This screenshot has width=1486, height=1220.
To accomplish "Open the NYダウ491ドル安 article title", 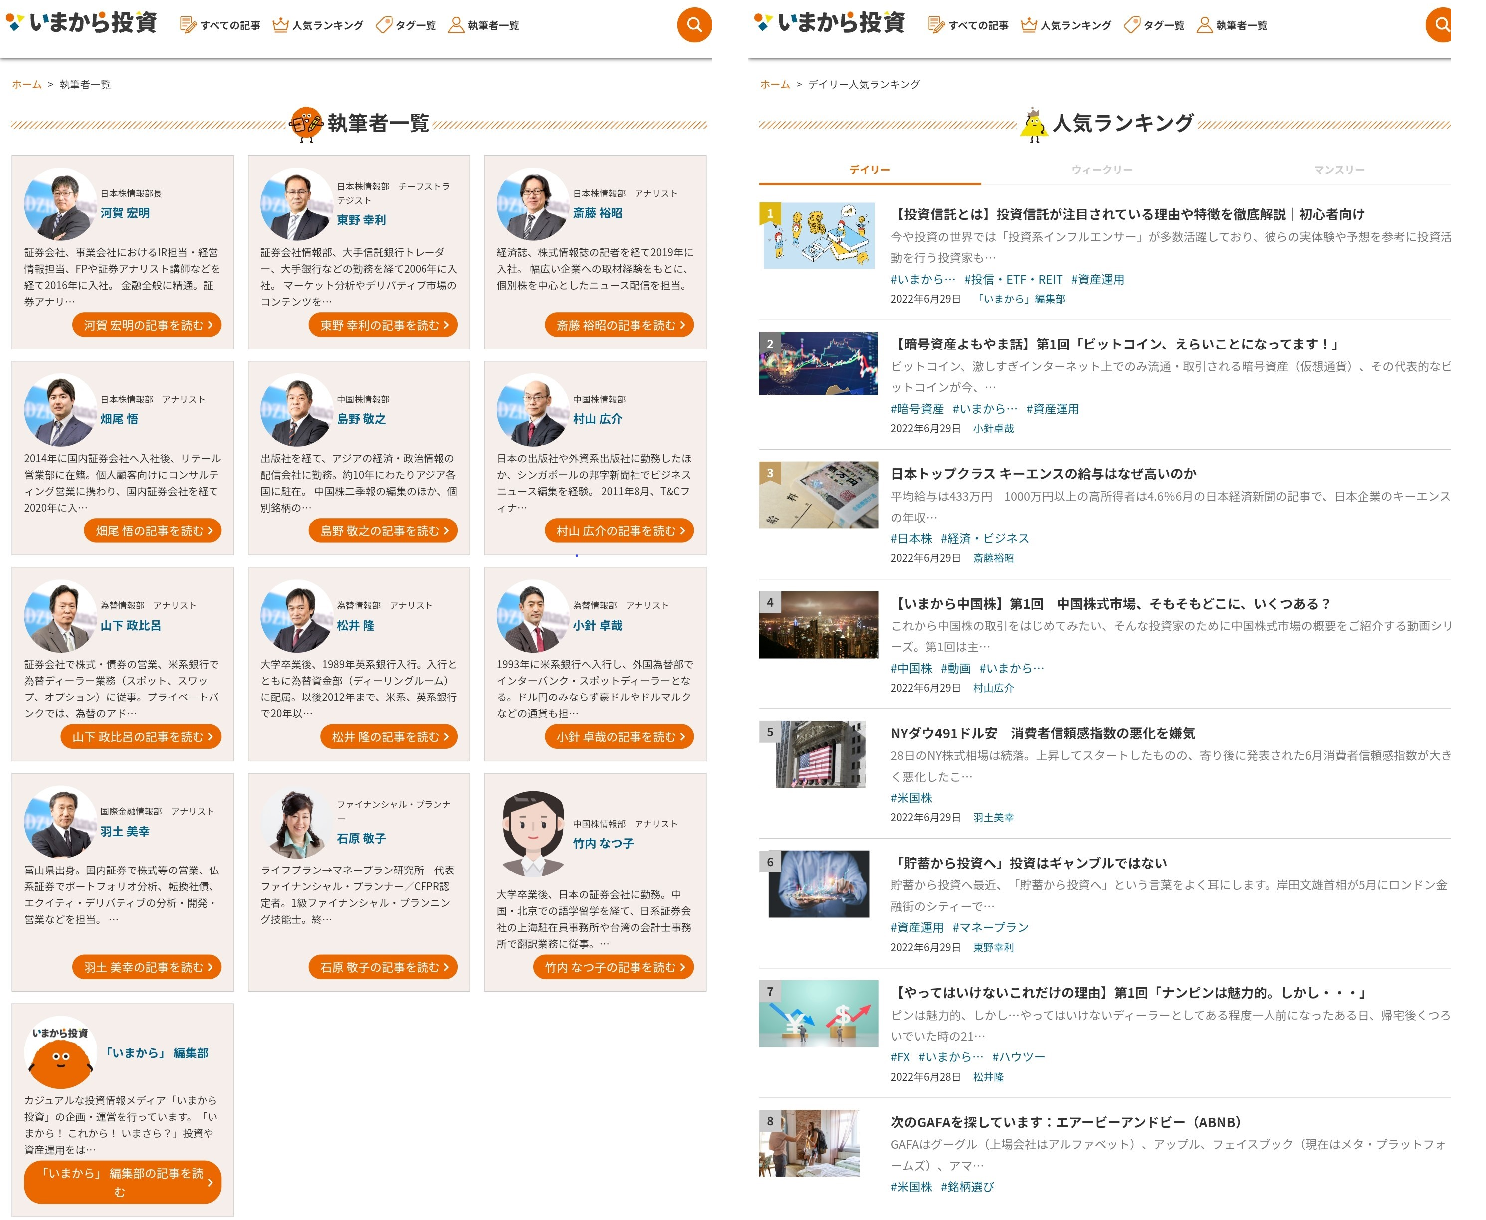I will pos(1043,733).
